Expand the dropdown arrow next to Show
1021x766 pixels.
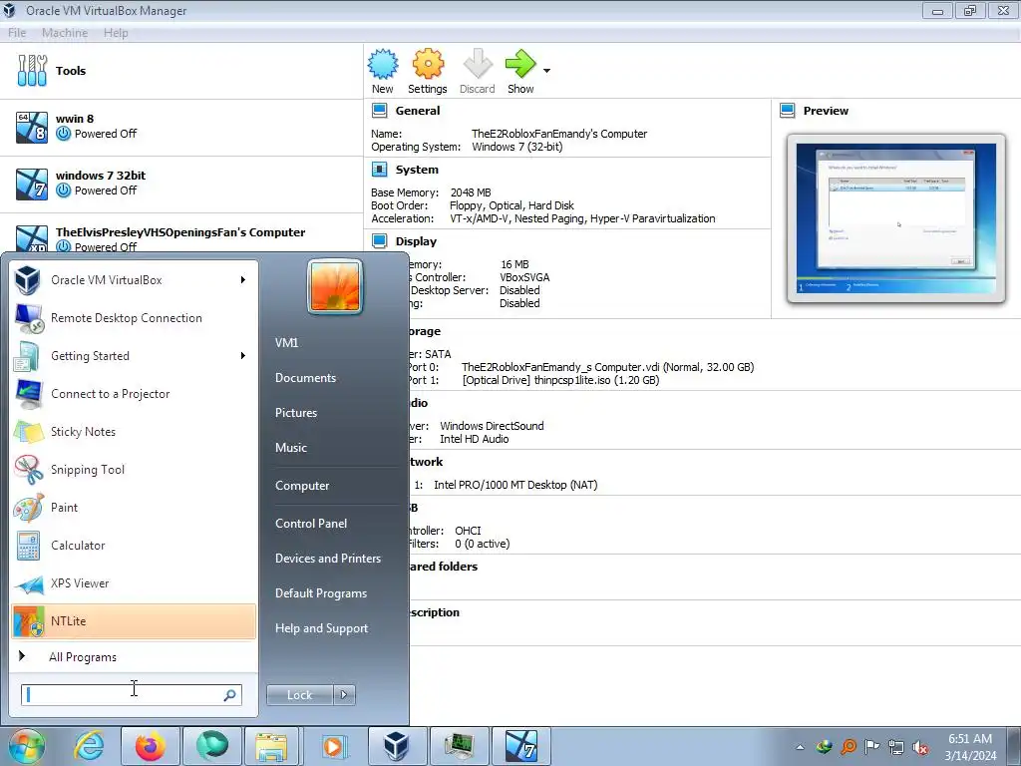tap(547, 71)
